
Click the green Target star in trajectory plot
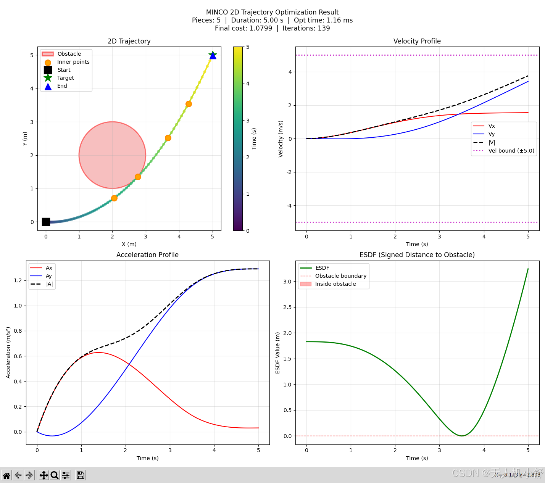pos(213,55)
